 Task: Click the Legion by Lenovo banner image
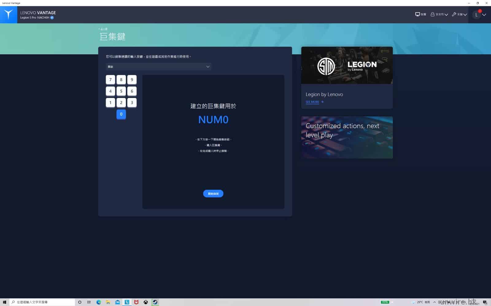[x=347, y=65]
